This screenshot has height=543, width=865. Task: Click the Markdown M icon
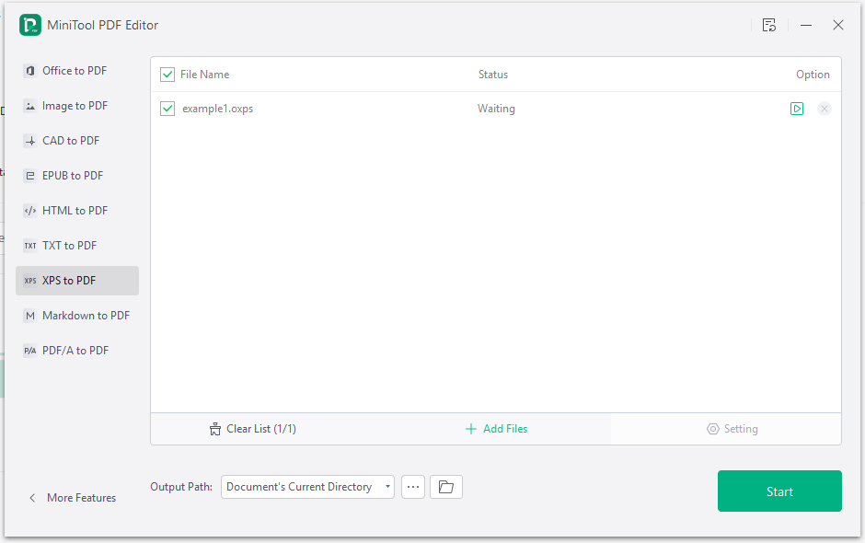pyautogui.click(x=30, y=316)
